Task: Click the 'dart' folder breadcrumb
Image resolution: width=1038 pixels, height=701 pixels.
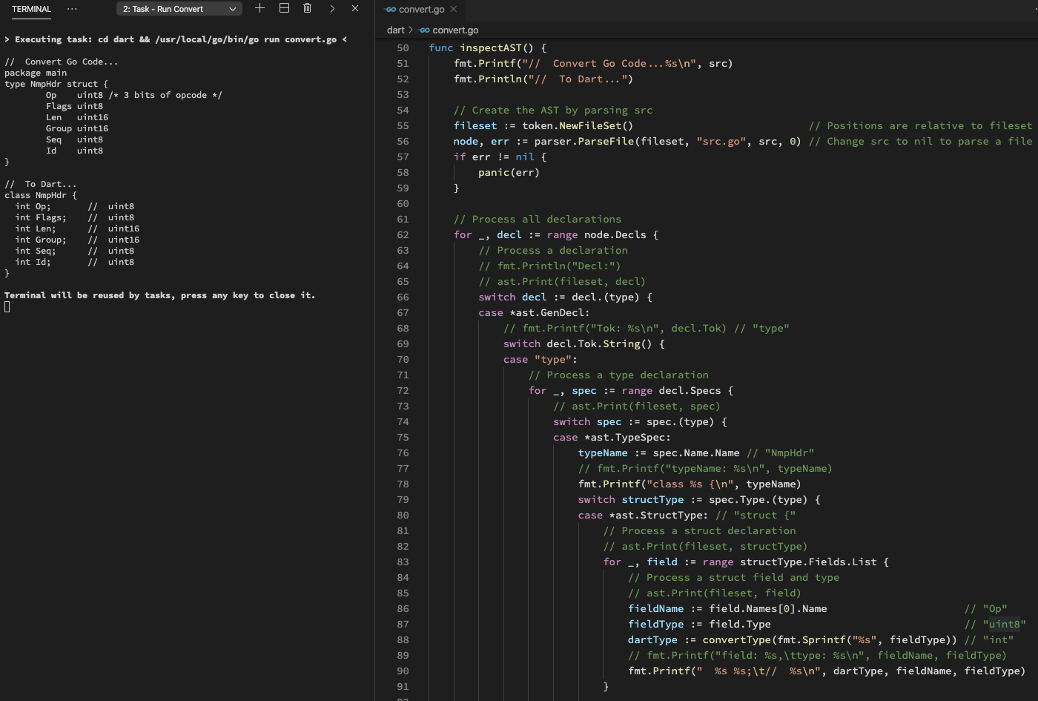Action: tap(396, 30)
